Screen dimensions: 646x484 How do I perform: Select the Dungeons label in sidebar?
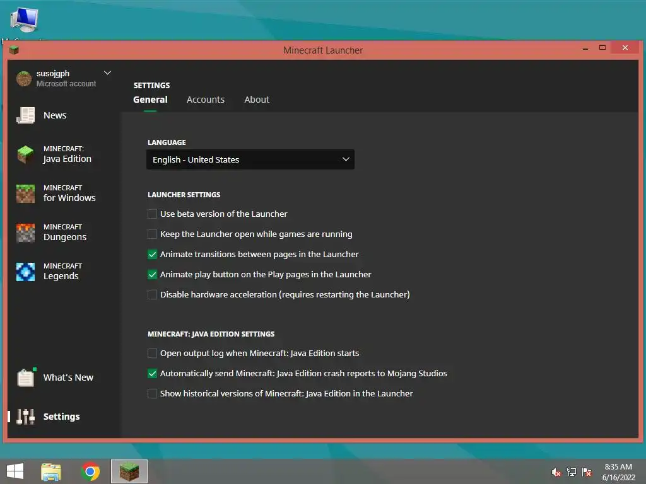[65, 237]
